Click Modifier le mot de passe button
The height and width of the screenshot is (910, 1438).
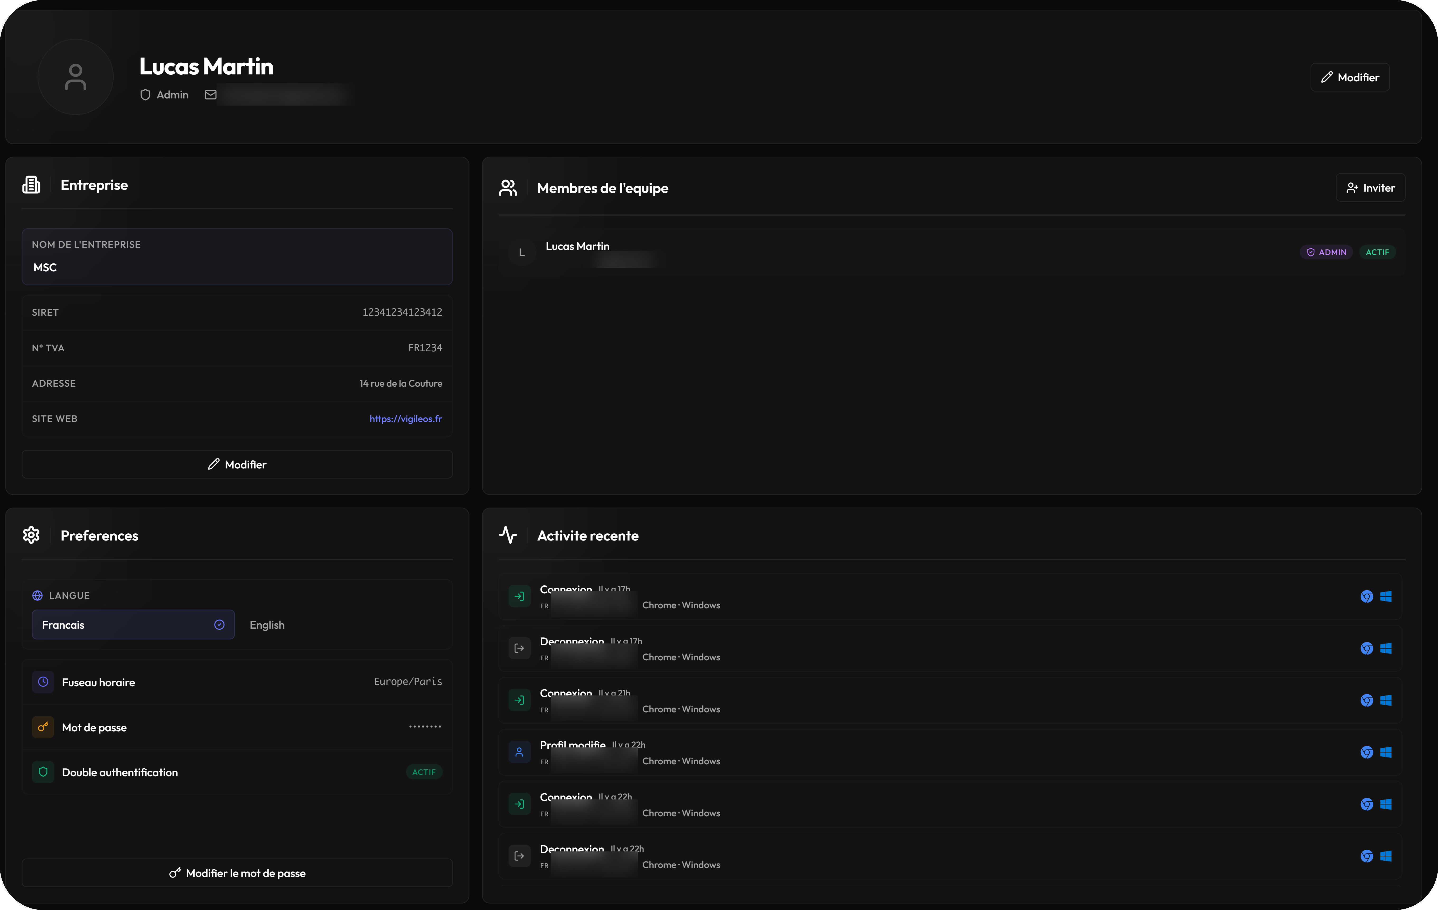[x=237, y=873]
